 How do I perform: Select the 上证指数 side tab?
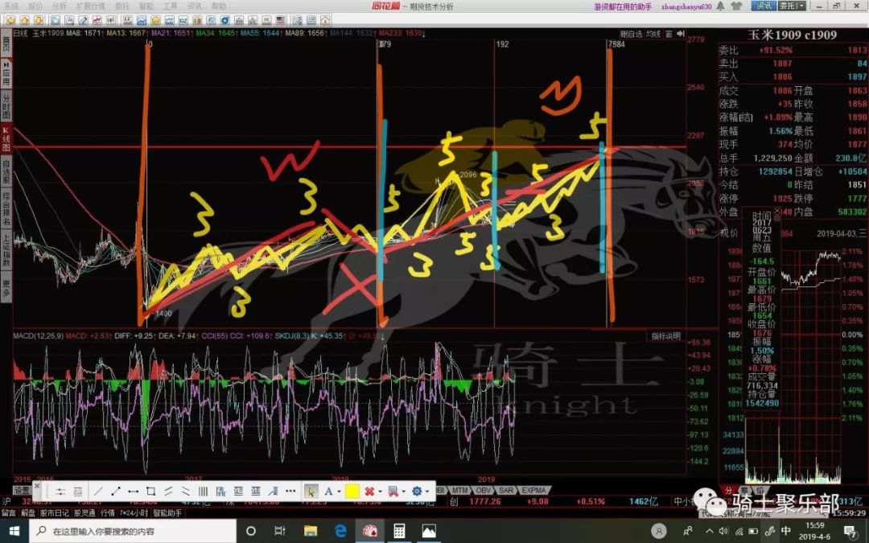coord(6,249)
